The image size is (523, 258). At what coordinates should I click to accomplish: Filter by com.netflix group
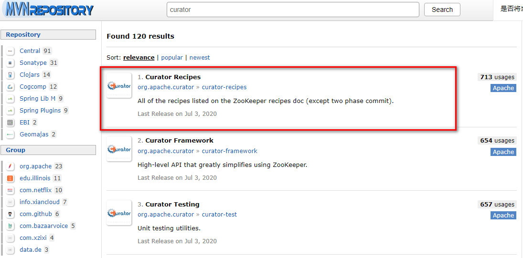click(36, 190)
